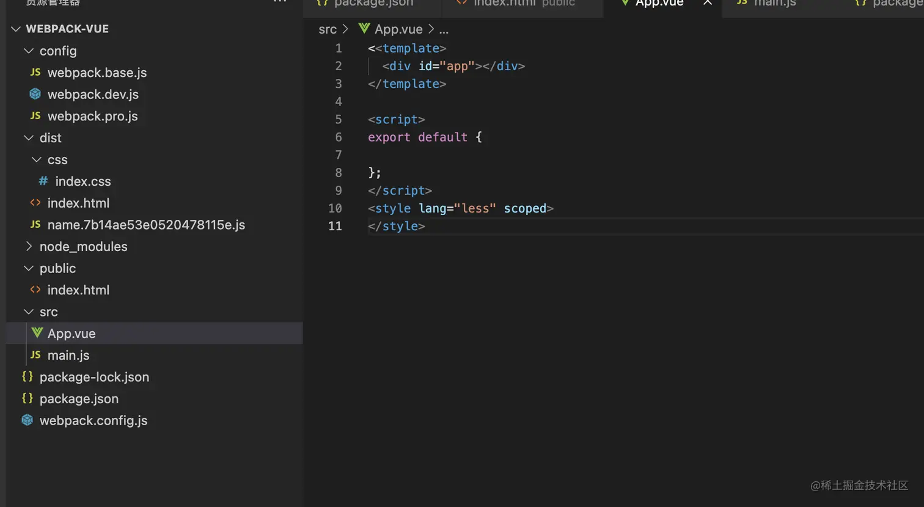Click the webpack cube icon beside webpack.config.js
This screenshot has width=924, height=507.
point(28,420)
